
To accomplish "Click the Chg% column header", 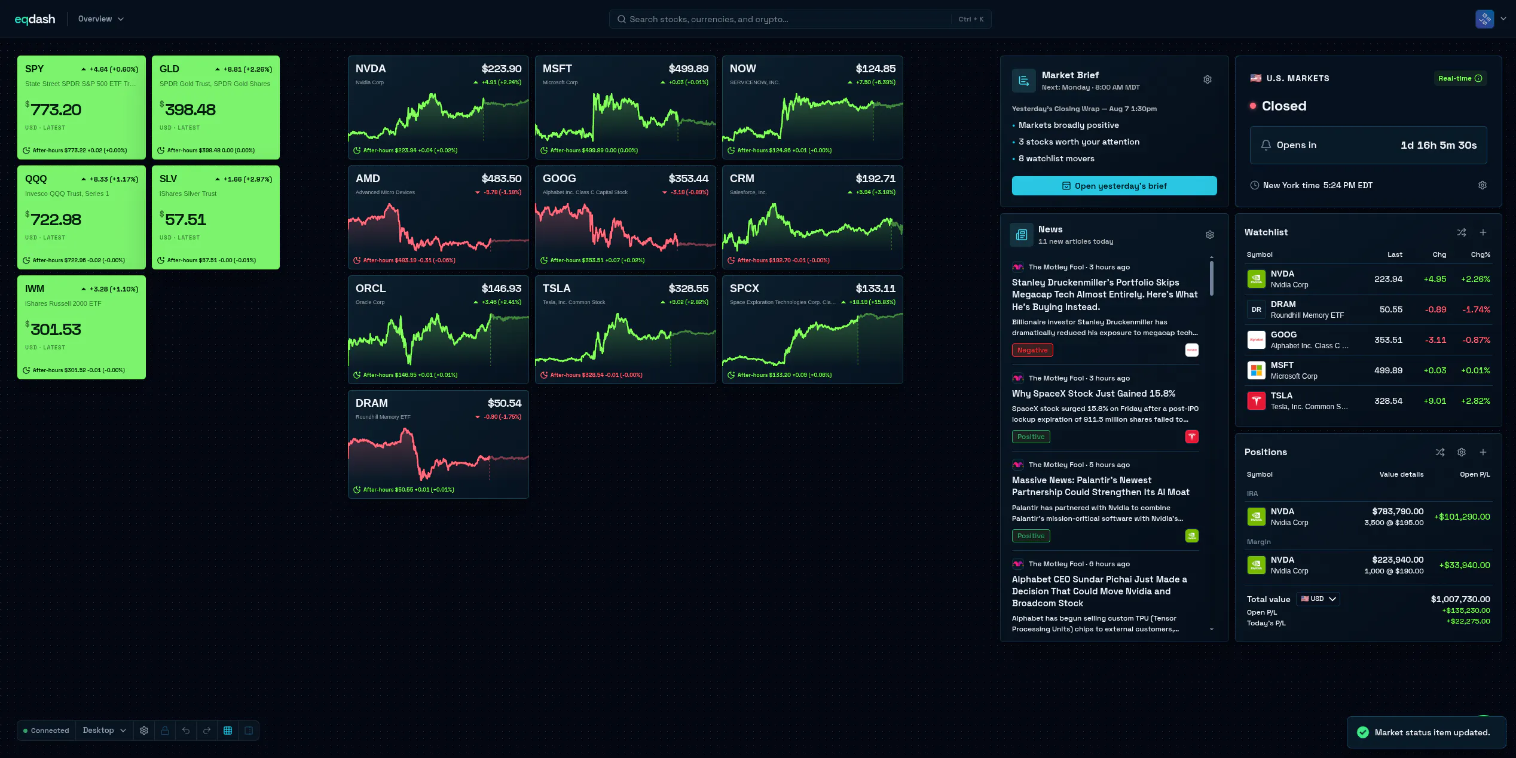I will (1480, 254).
